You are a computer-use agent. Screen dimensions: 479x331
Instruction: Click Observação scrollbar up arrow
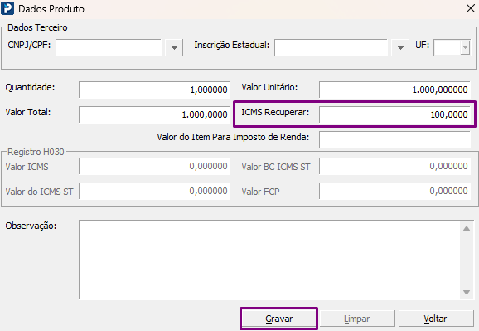467,229
